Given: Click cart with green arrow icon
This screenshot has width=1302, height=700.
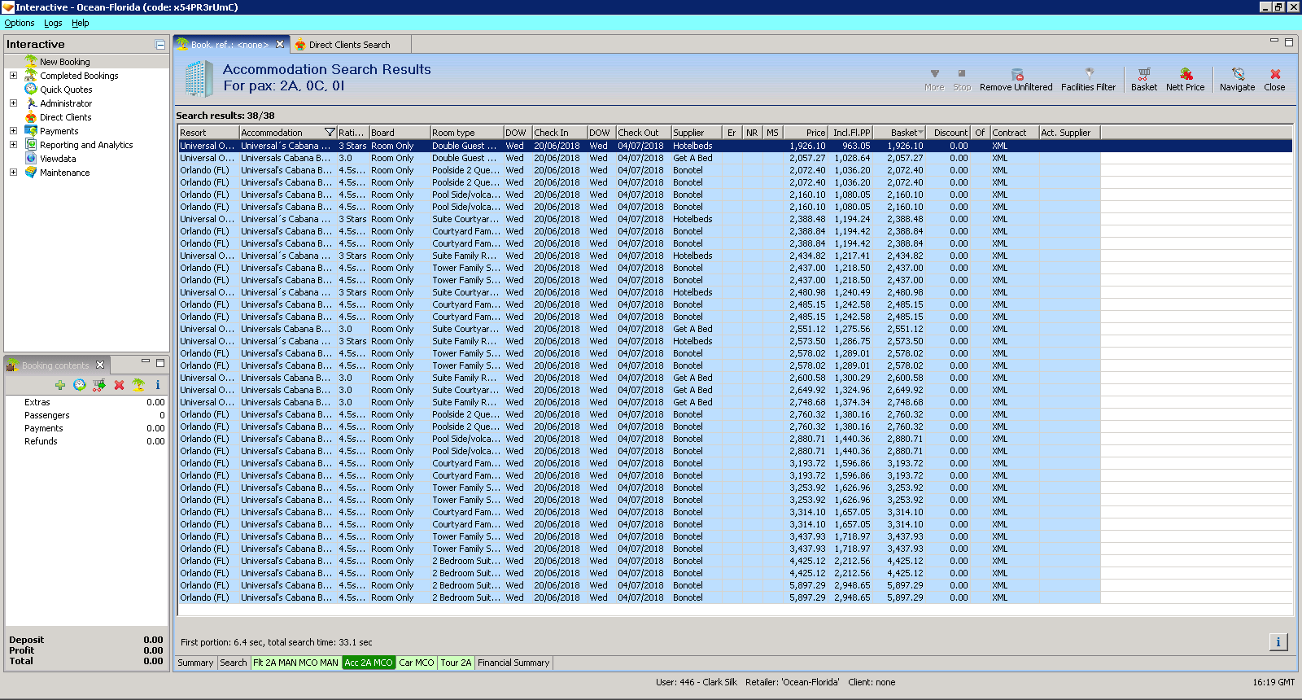Looking at the screenshot, I should pos(99,385).
